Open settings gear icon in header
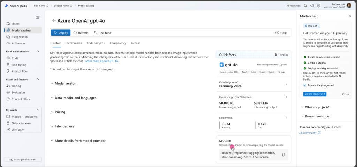357x167 pixels. [x=319, y=6]
